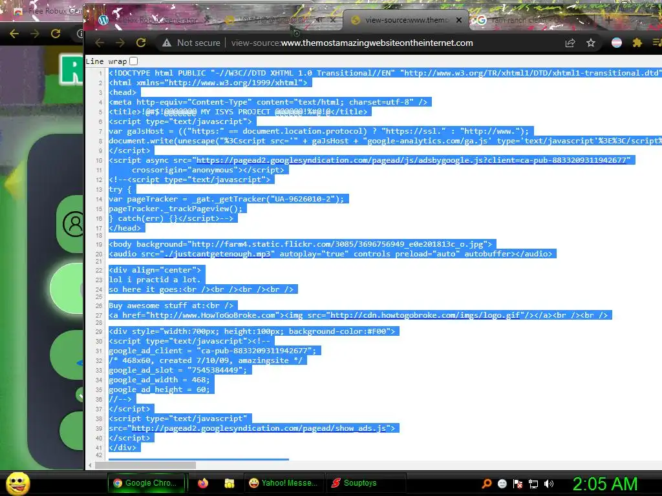662x496 pixels.
Task: Open the volume speaker tray icon
Action: coord(548,484)
